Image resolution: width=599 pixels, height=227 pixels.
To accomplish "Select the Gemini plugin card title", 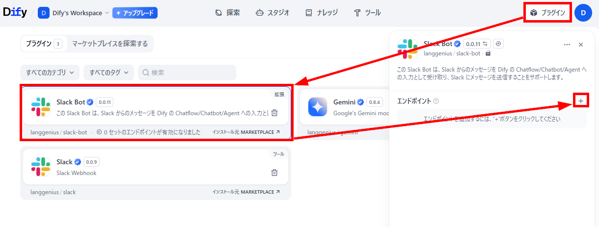I will [x=345, y=102].
